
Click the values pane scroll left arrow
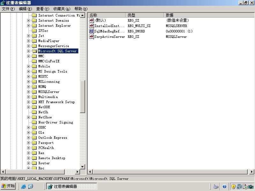click(90, 172)
